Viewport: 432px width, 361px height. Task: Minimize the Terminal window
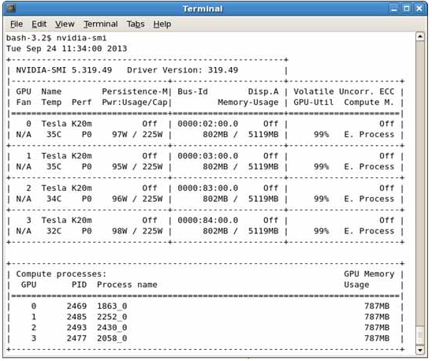pyautogui.click(x=394, y=9)
